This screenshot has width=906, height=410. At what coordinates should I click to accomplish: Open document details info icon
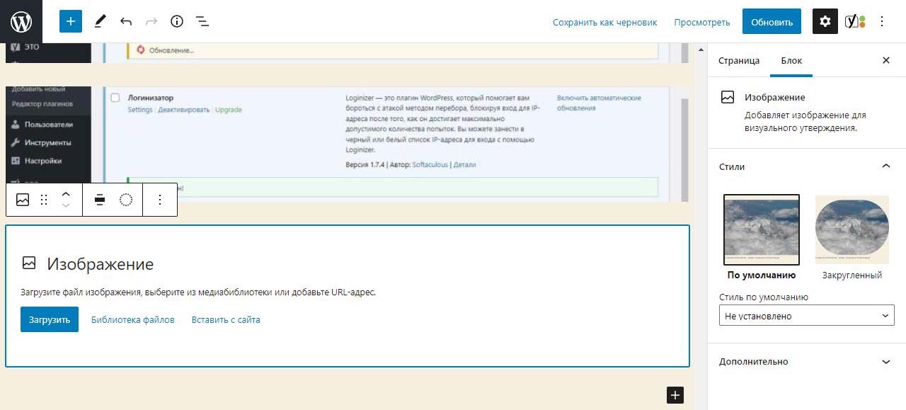pos(177,21)
